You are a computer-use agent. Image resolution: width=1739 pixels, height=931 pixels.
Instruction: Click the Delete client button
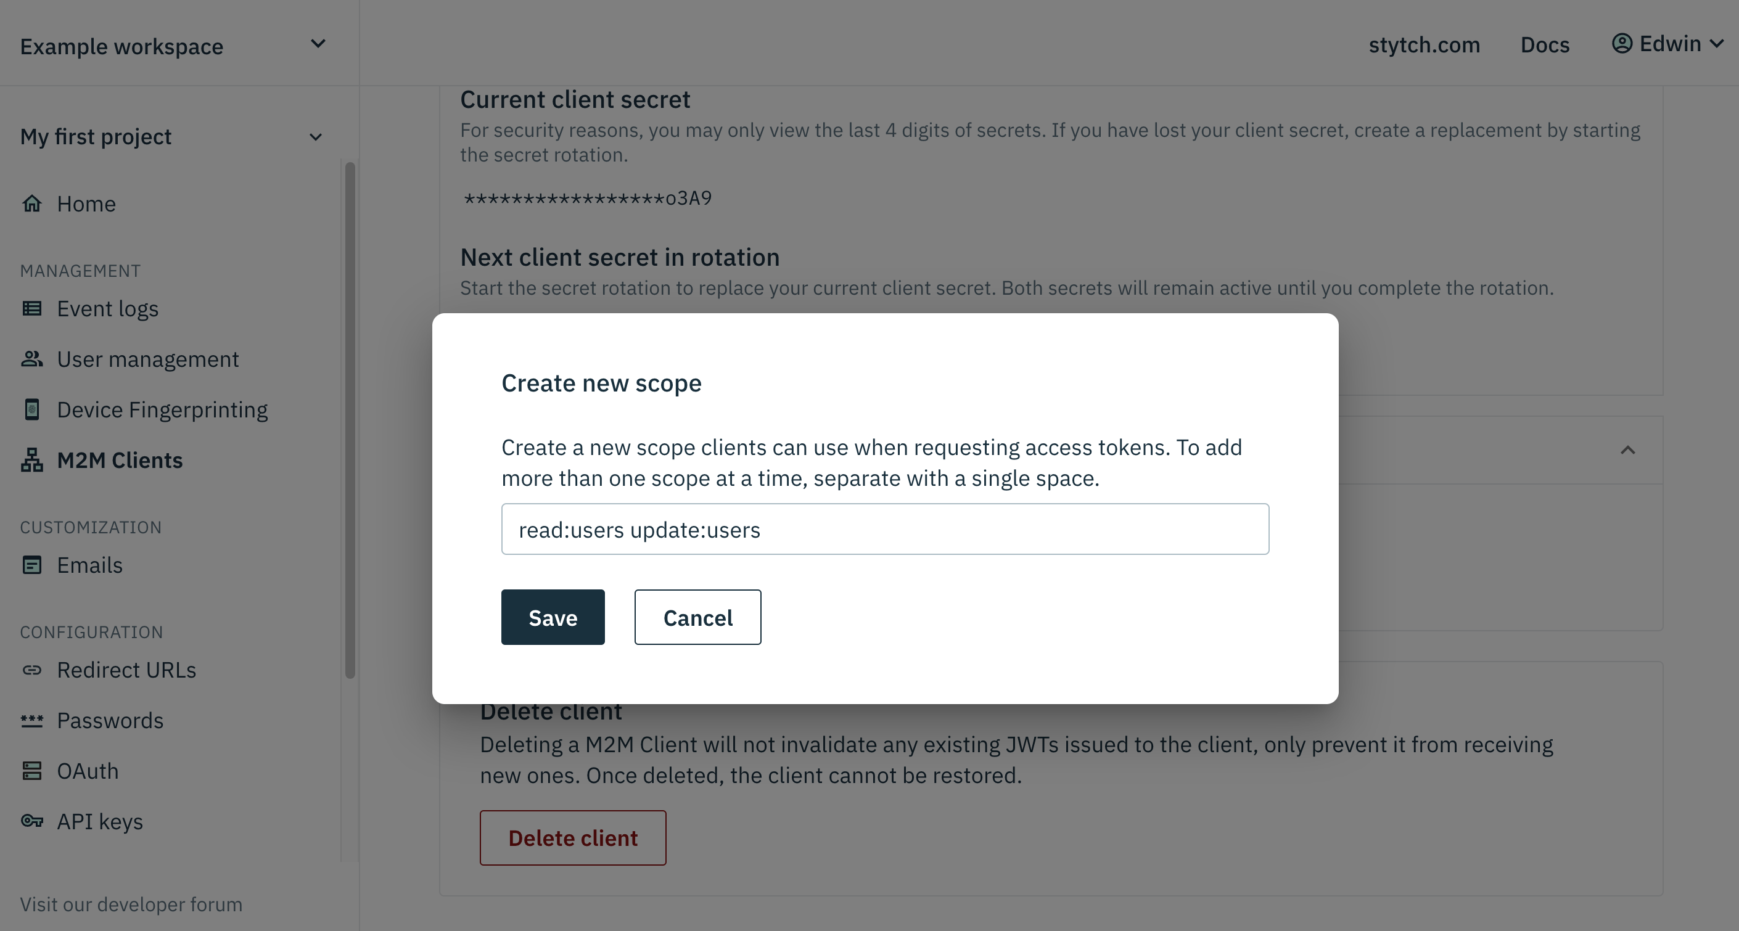573,838
